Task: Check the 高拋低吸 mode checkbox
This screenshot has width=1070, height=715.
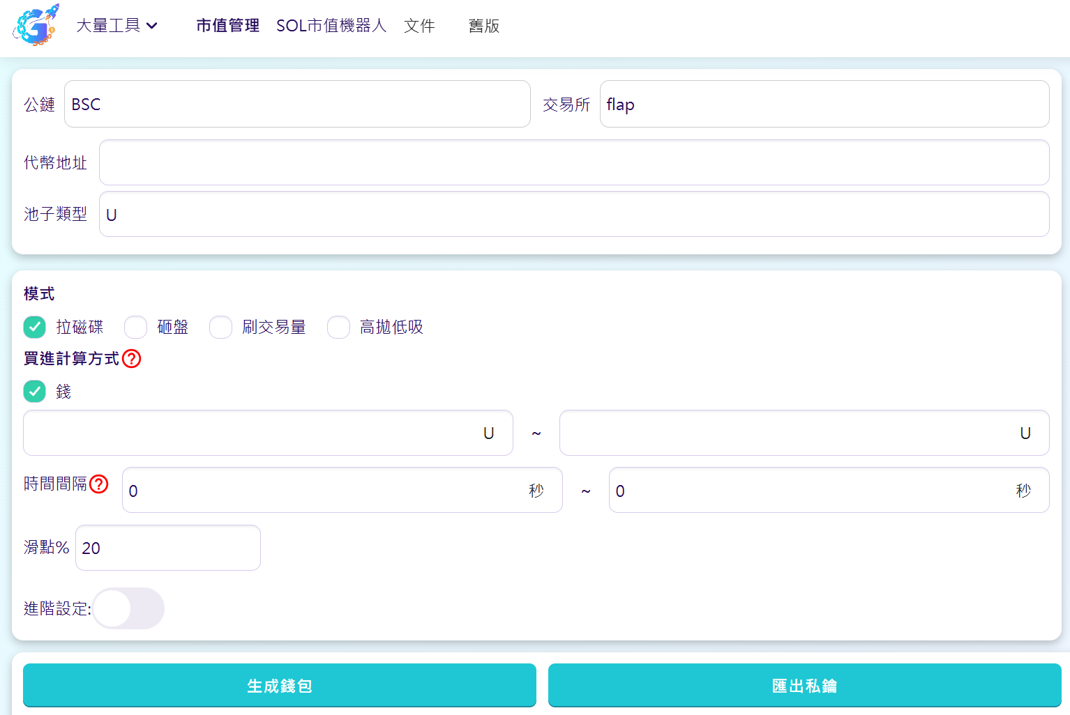Action: pyautogui.click(x=339, y=327)
